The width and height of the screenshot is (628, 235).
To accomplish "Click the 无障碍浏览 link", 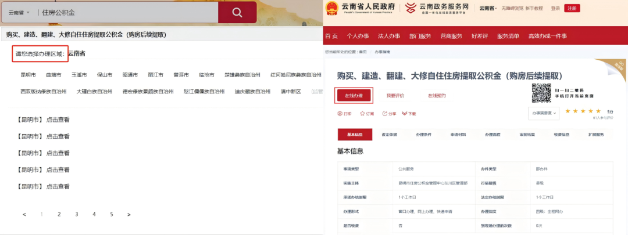I will point(513,8).
